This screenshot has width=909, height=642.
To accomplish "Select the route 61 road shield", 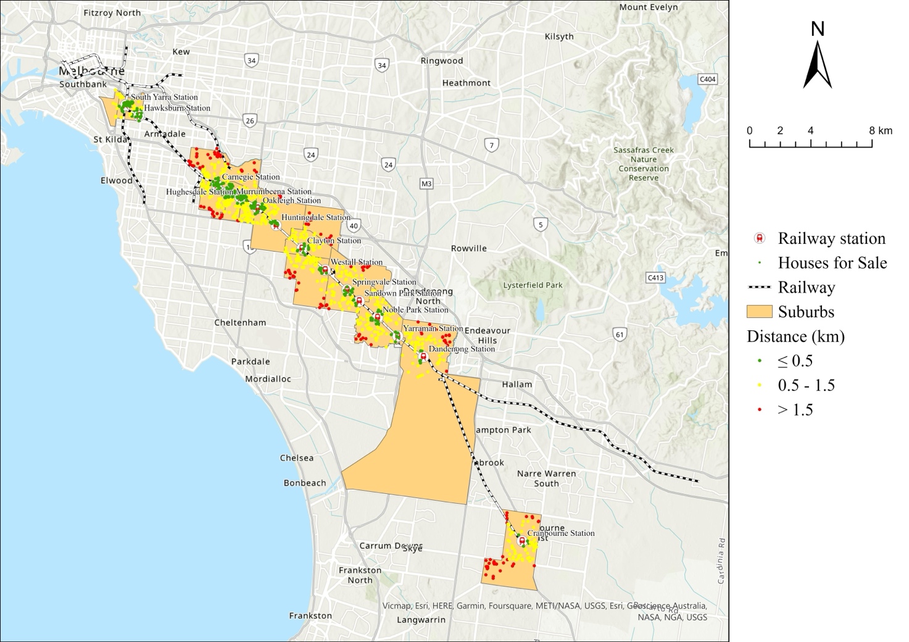I will click(620, 335).
